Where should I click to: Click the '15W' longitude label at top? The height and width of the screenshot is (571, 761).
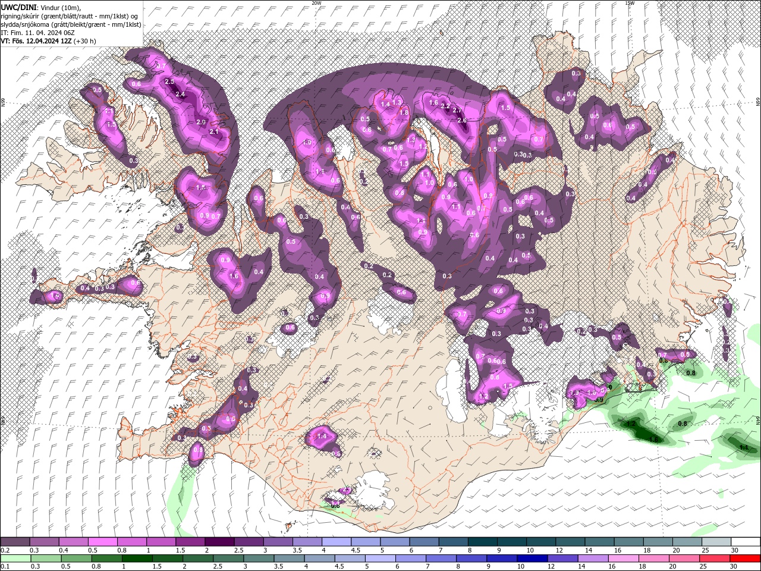pos(630,3)
